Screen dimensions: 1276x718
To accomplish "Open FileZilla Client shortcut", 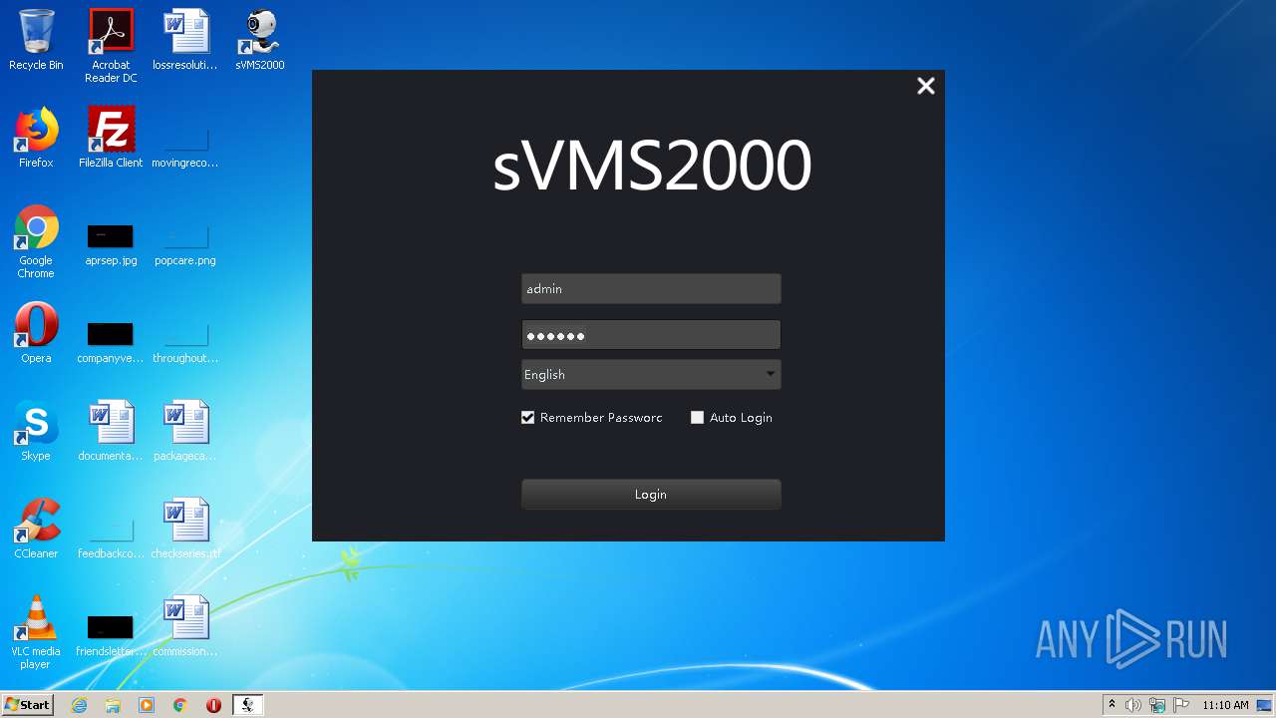I will pos(111,138).
